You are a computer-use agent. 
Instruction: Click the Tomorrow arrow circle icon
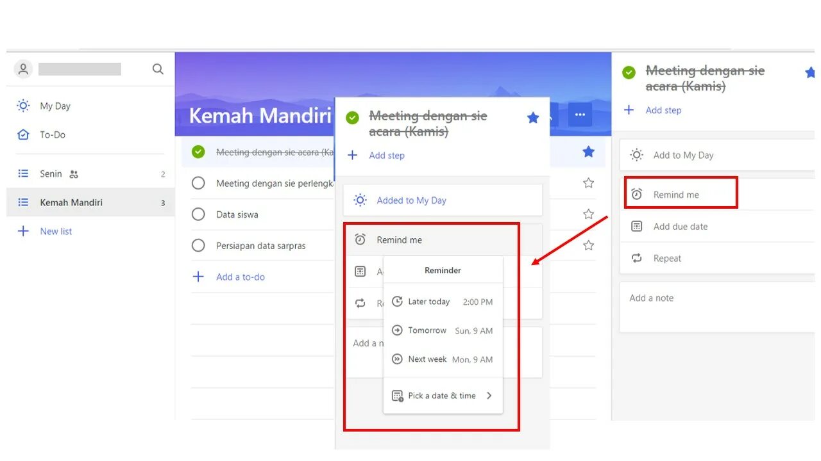(x=397, y=330)
